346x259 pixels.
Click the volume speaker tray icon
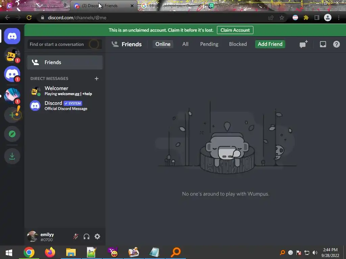click(x=315, y=253)
